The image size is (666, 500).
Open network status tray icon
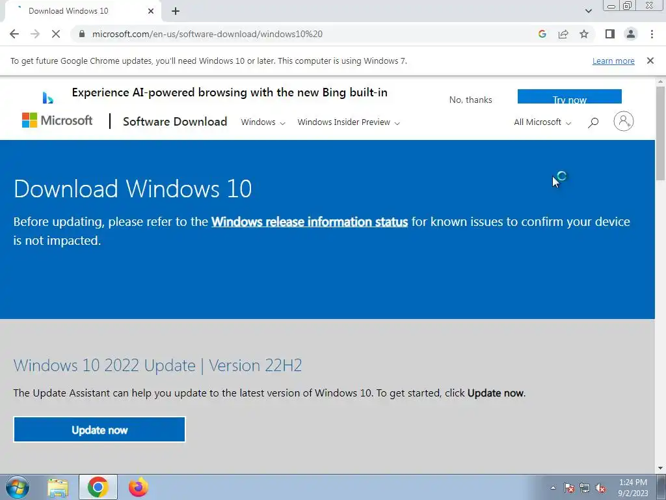585,488
